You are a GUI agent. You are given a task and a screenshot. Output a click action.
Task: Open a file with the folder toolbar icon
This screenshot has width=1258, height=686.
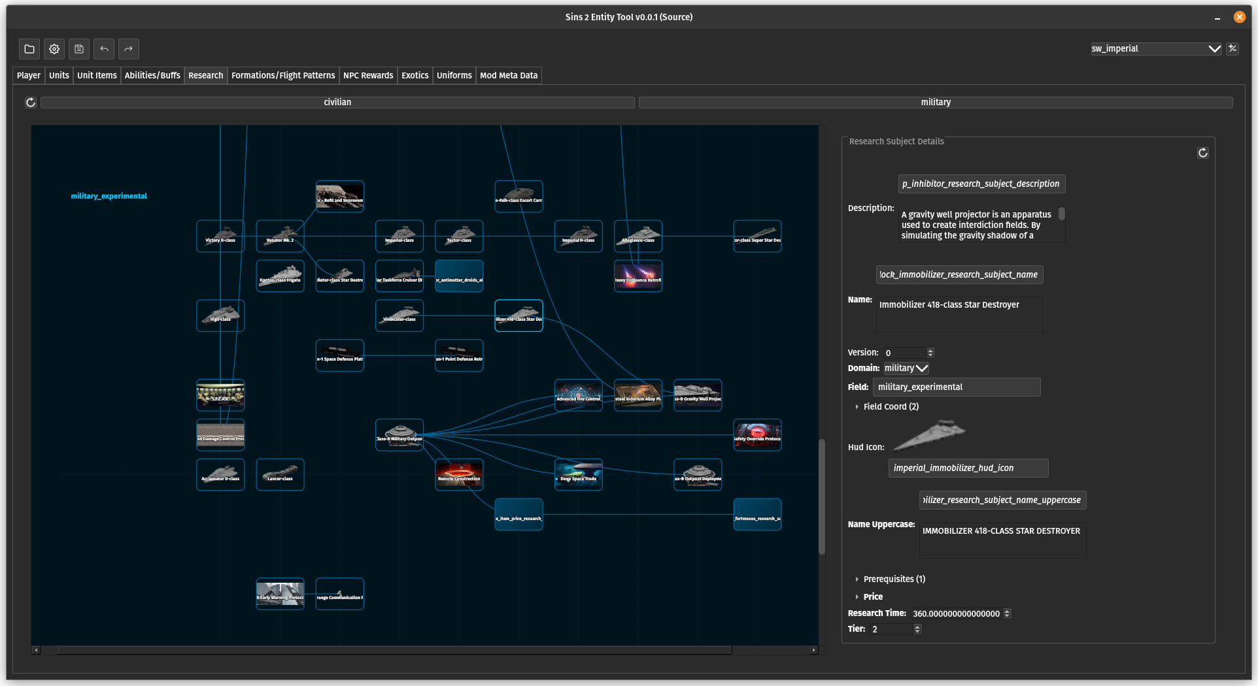click(29, 49)
